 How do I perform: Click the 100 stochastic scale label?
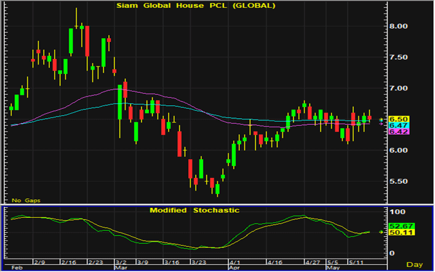click(397, 212)
